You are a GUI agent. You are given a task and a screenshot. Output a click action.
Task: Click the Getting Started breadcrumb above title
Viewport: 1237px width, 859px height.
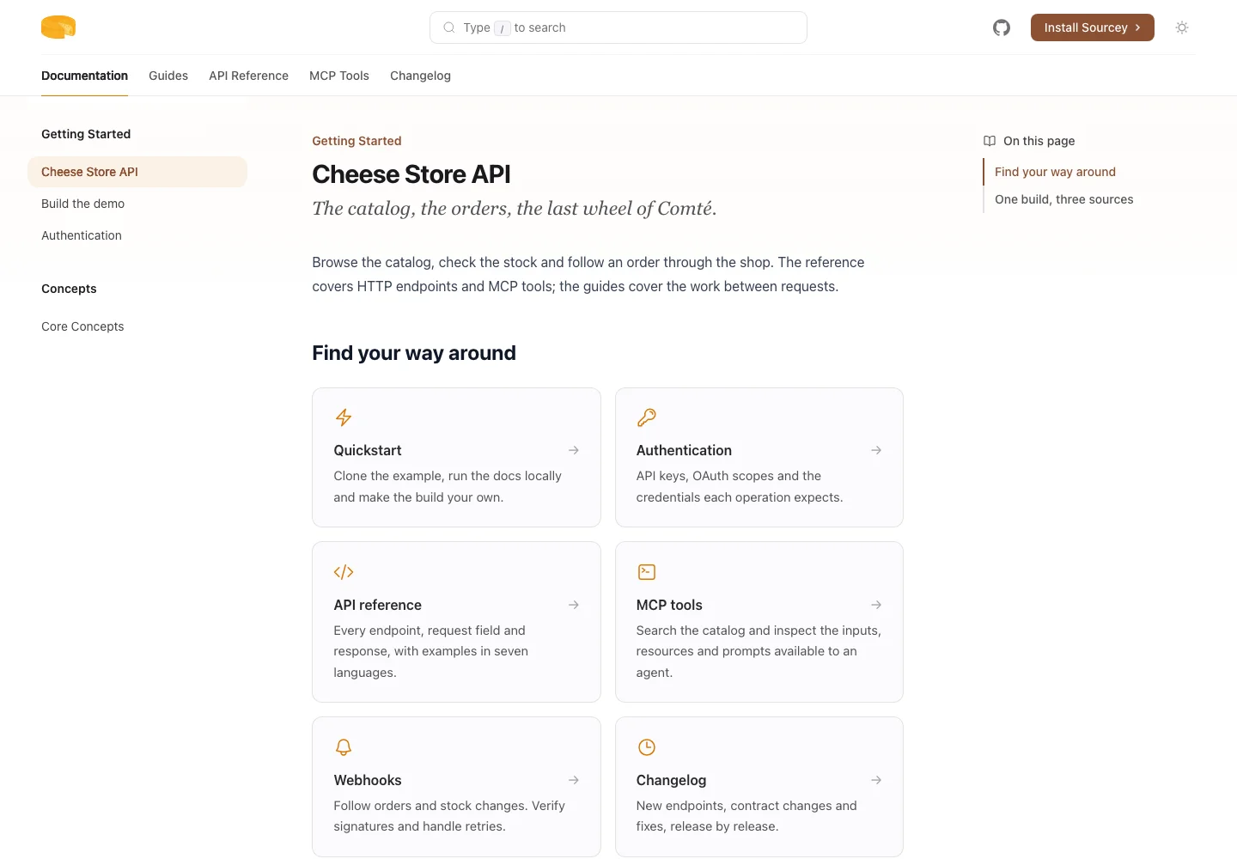click(356, 141)
